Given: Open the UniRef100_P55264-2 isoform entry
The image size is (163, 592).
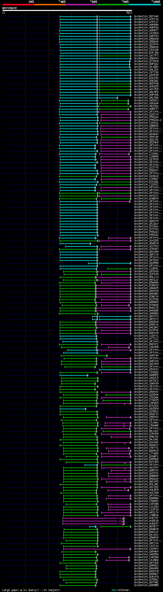Looking at the screenshot, I should click(x=148, y=120).
